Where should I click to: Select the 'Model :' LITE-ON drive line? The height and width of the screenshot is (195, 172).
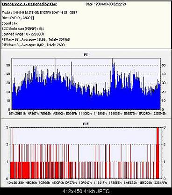click(39, 13)
